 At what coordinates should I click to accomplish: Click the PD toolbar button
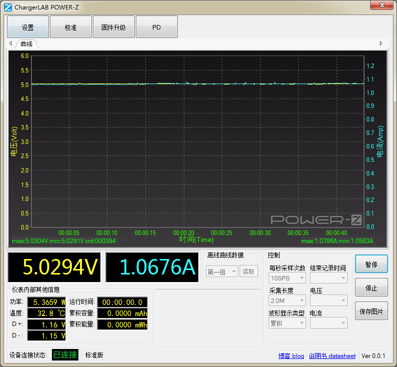pyautogui.click(x=157, y=27)
